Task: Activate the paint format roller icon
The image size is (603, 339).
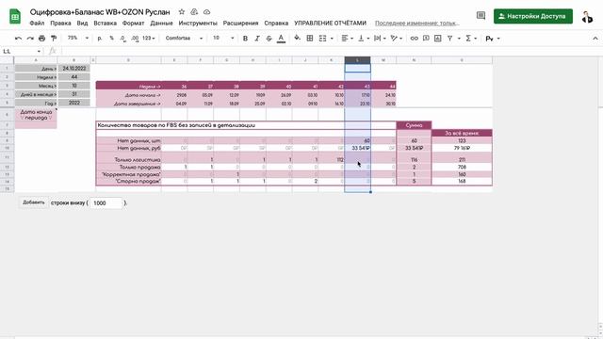Action: pyautogui.click(x=54, y=38)
